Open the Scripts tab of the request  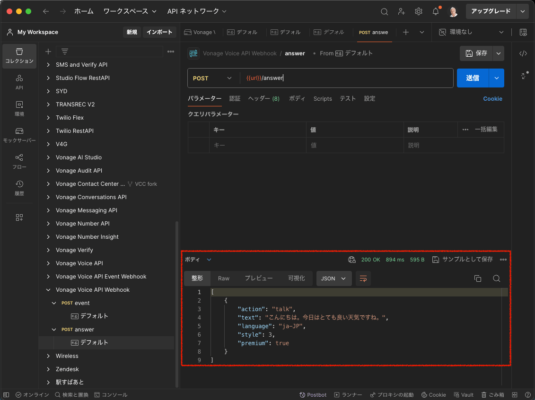point(323,98)
